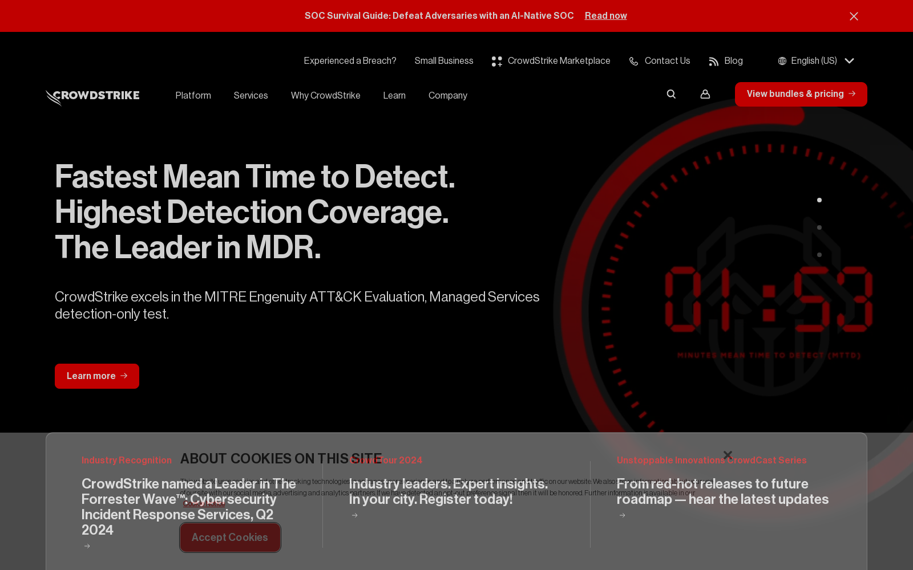Click the 'Industry Recognition' card label
Screen dimensions: 913x570
pos(127,460)
